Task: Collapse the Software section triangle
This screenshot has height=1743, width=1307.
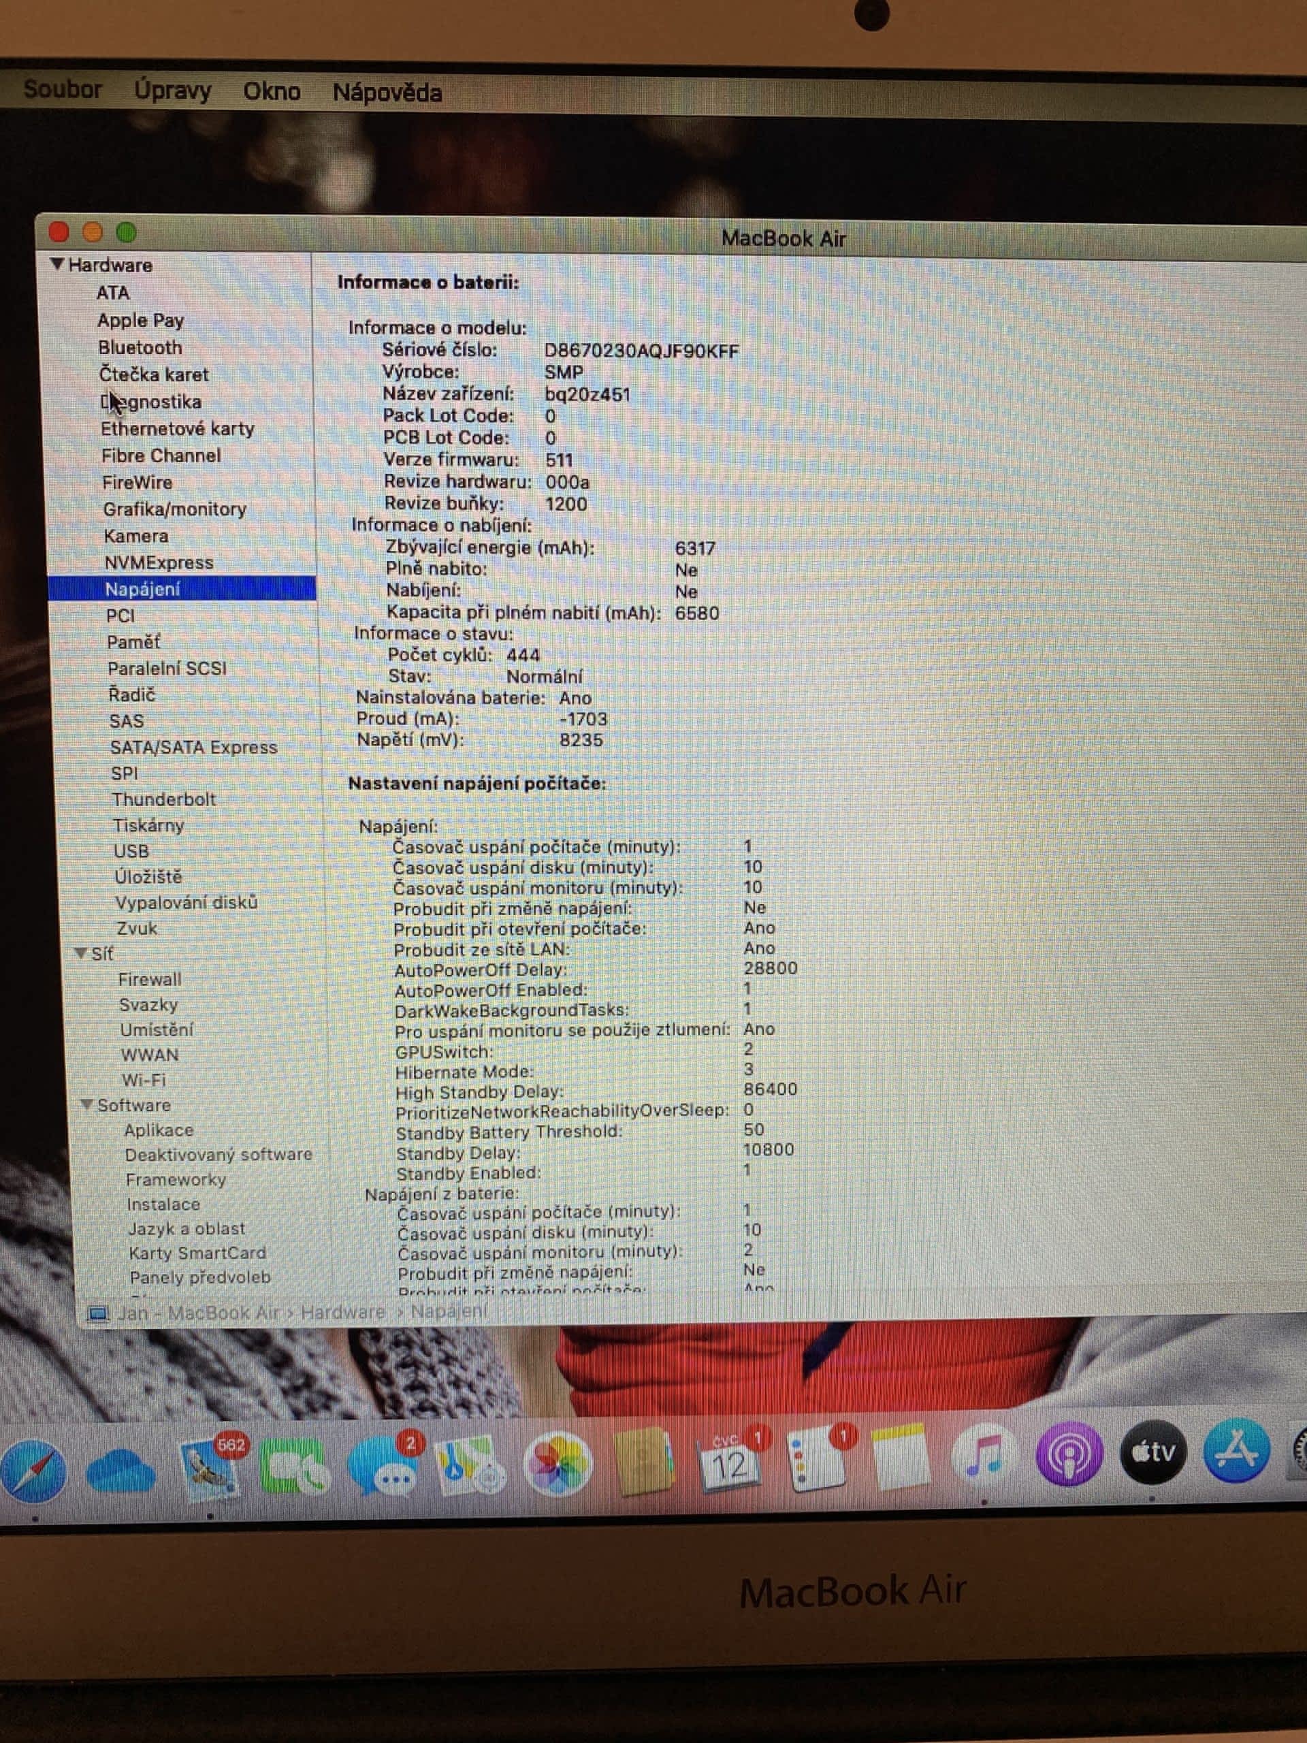Action: point(86,1104)
